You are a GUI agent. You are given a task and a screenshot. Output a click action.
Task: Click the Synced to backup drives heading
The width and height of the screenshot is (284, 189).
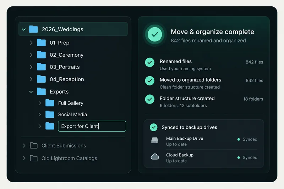coord(189,127)
